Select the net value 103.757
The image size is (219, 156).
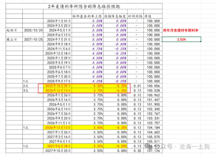(153, 123)
